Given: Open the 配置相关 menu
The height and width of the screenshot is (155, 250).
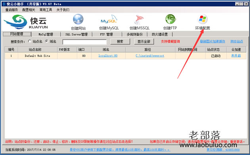Looking at the screenshot, I should point(29,10).
